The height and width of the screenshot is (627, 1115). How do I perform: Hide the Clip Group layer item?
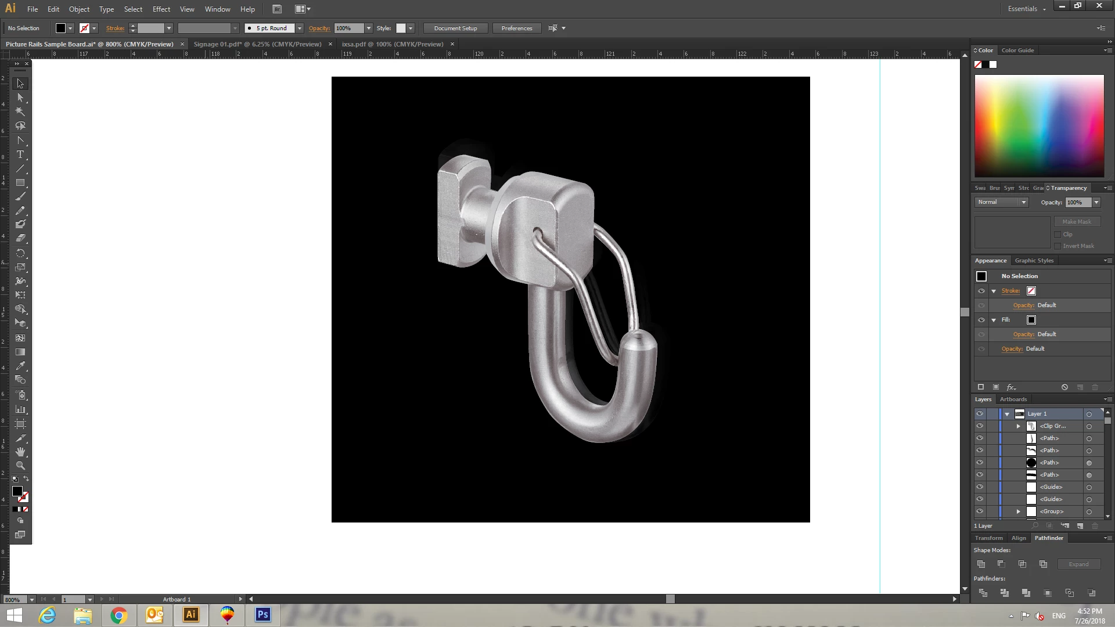[980, 426]
